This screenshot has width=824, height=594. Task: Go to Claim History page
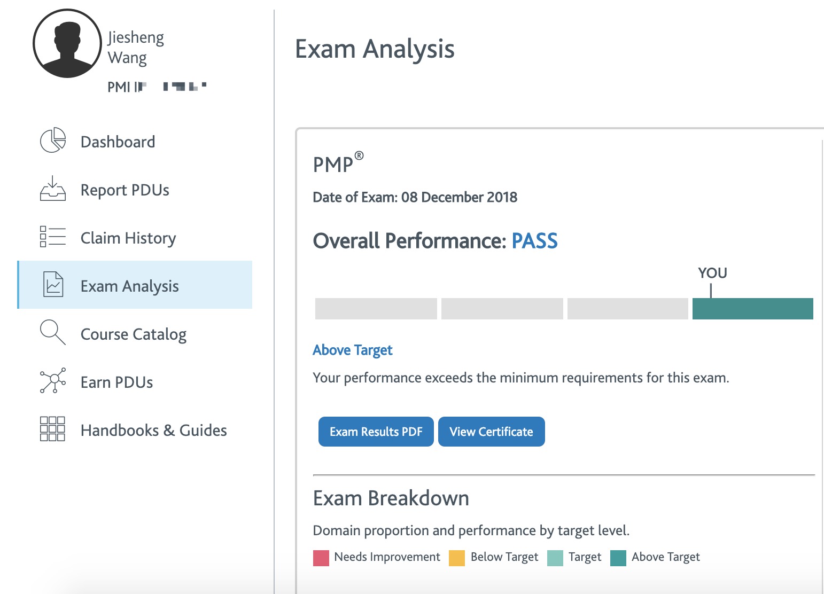pos(128,238)
